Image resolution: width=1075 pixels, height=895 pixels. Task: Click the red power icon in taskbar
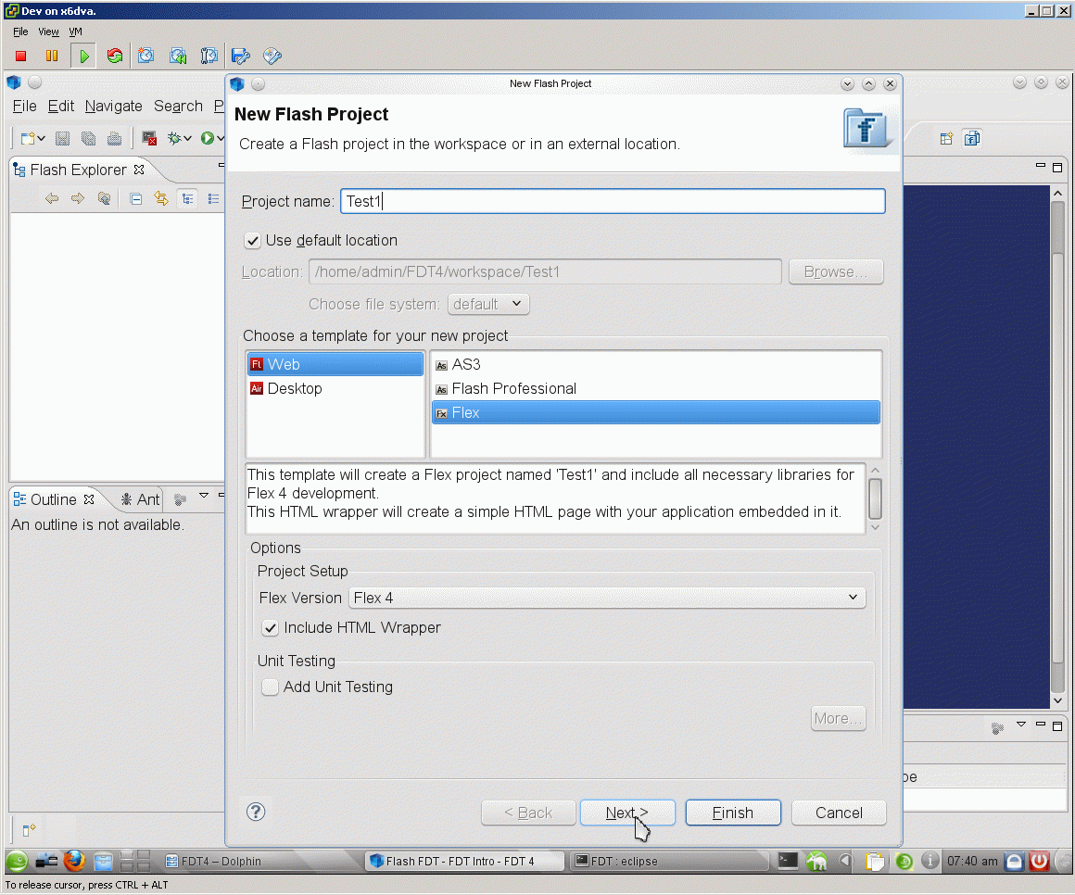1040,861
